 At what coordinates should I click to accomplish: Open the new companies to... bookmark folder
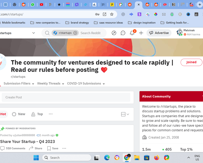[45, 23]
